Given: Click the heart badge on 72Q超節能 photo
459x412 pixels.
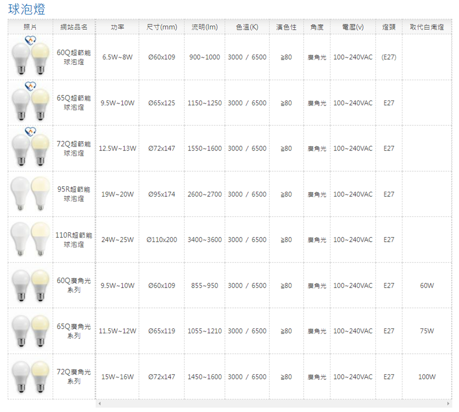Looking at the screenshot, I should [x=30, y=131].
